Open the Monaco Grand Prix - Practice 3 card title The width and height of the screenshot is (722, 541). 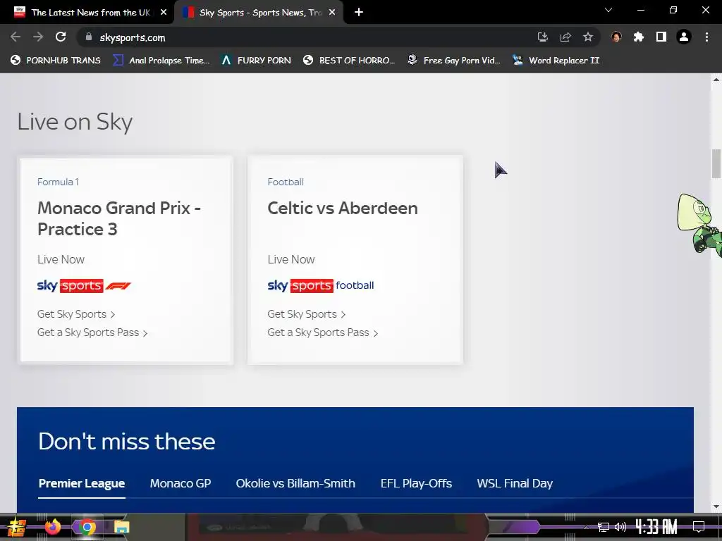[118, 218]
